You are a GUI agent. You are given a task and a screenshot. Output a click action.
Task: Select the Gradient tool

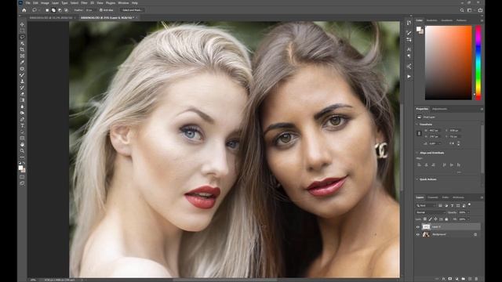(22, 100)
